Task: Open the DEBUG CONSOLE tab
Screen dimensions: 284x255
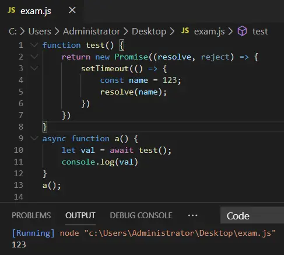Action: click(x=141, y=215)
